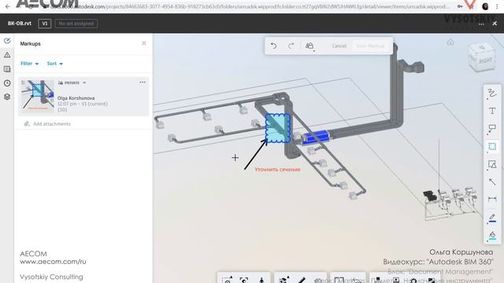Open the Issues warning triangle icon
Image resolution: width=504 pixels, height=283 pixels.
(7, 55)
